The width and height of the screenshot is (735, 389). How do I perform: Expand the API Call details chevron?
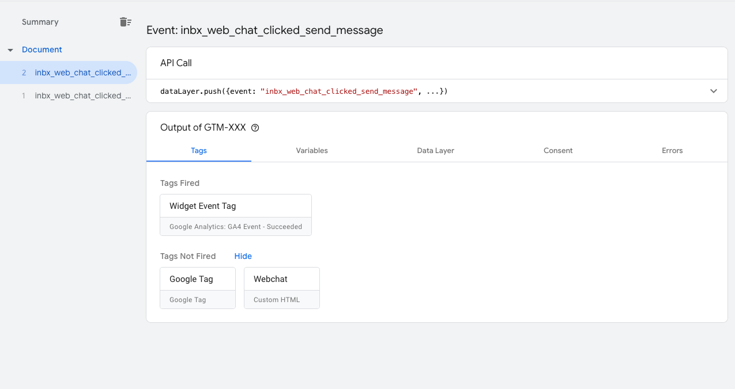click(714, 91)
